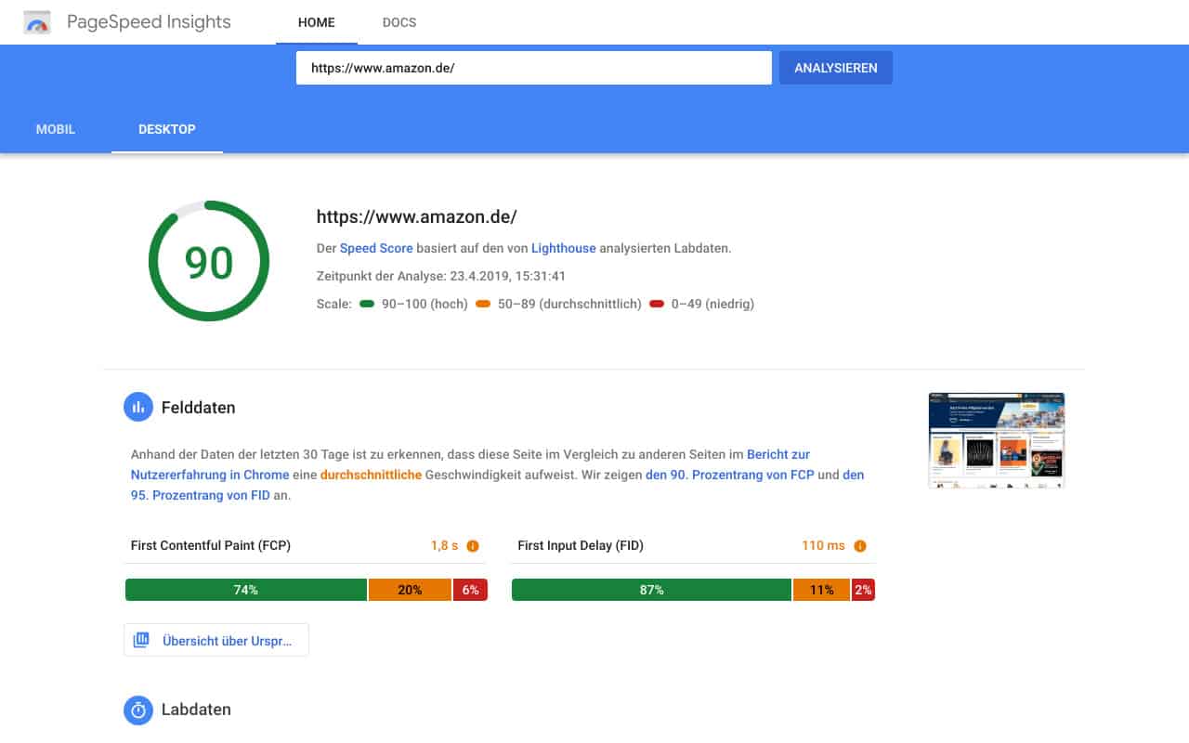Click the https://www.amazon.de/ heading
The image size is (1189, 743).
coord(416,217)
